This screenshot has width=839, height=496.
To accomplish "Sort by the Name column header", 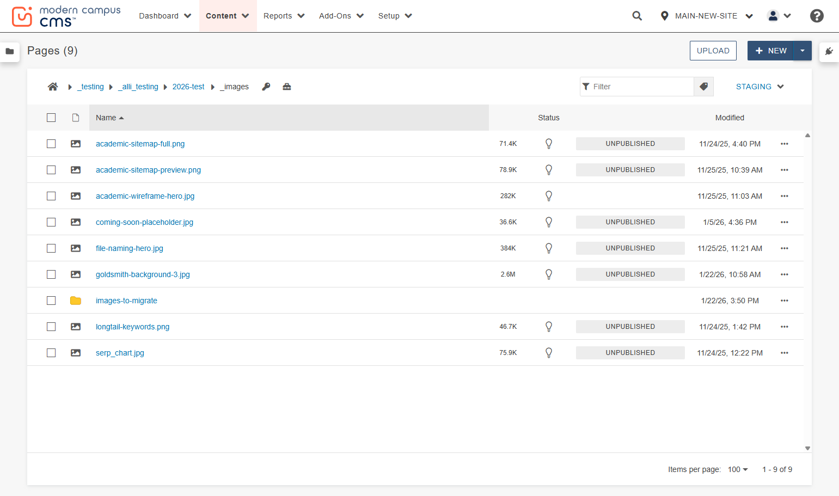I will (289, 118).
